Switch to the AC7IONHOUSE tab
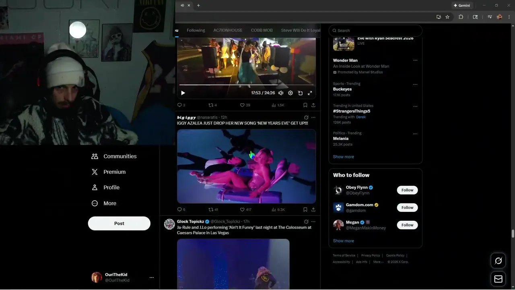 click(228, 30)
